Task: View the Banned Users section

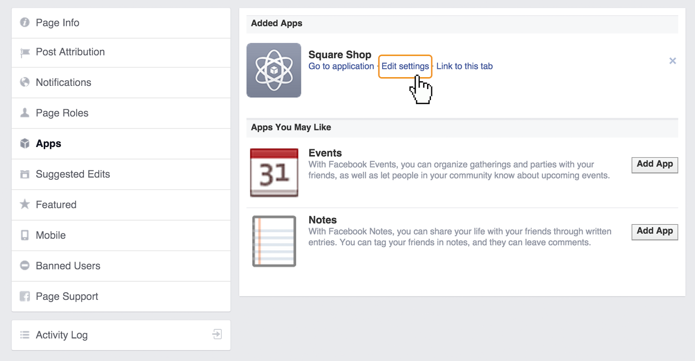Action: [121, 266]
